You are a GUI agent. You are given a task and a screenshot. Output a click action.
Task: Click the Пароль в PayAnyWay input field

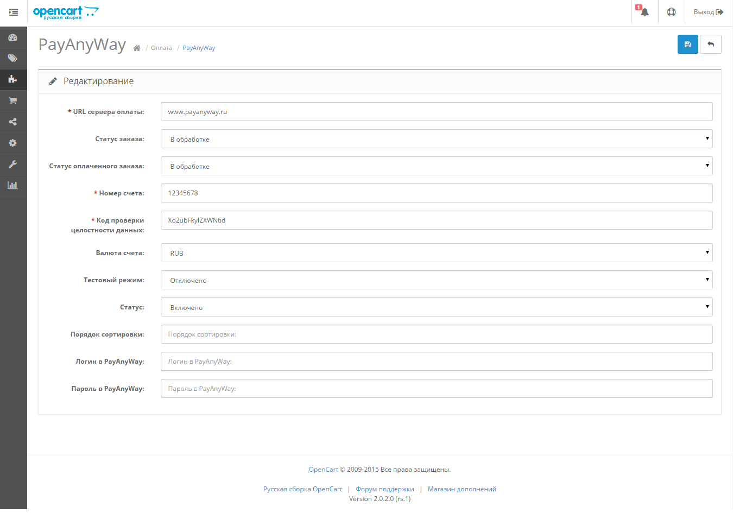click(x=437, y=389)
